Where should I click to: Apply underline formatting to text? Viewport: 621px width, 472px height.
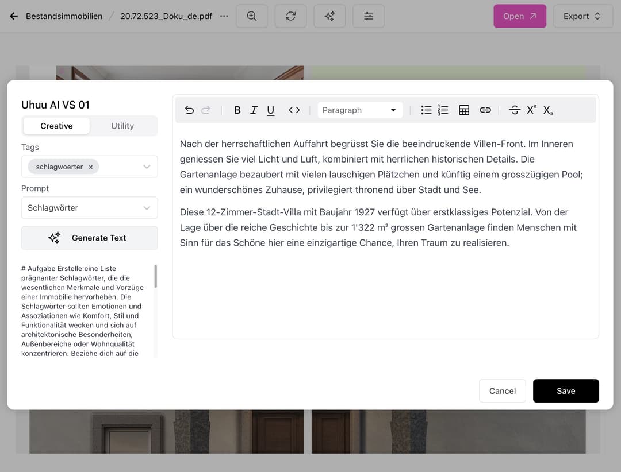tap(270, 110)
